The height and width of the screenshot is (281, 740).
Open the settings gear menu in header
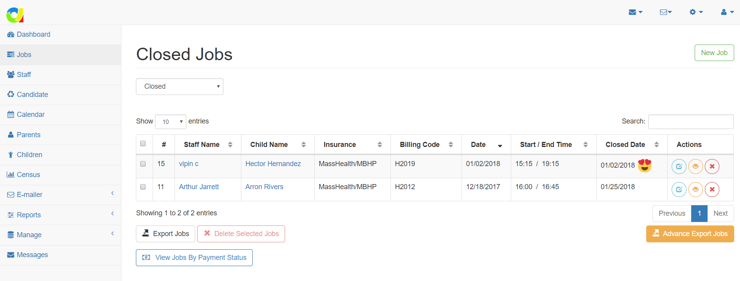[696, 12]
